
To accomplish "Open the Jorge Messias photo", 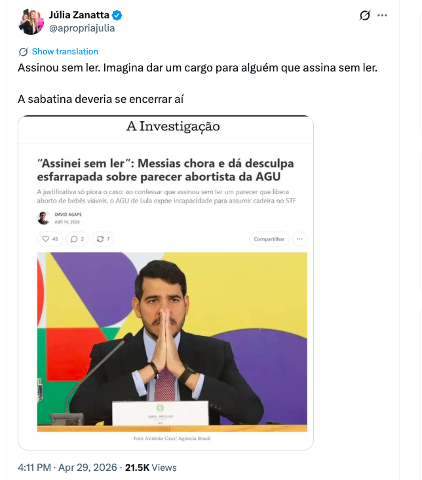I will pos(172,342).
